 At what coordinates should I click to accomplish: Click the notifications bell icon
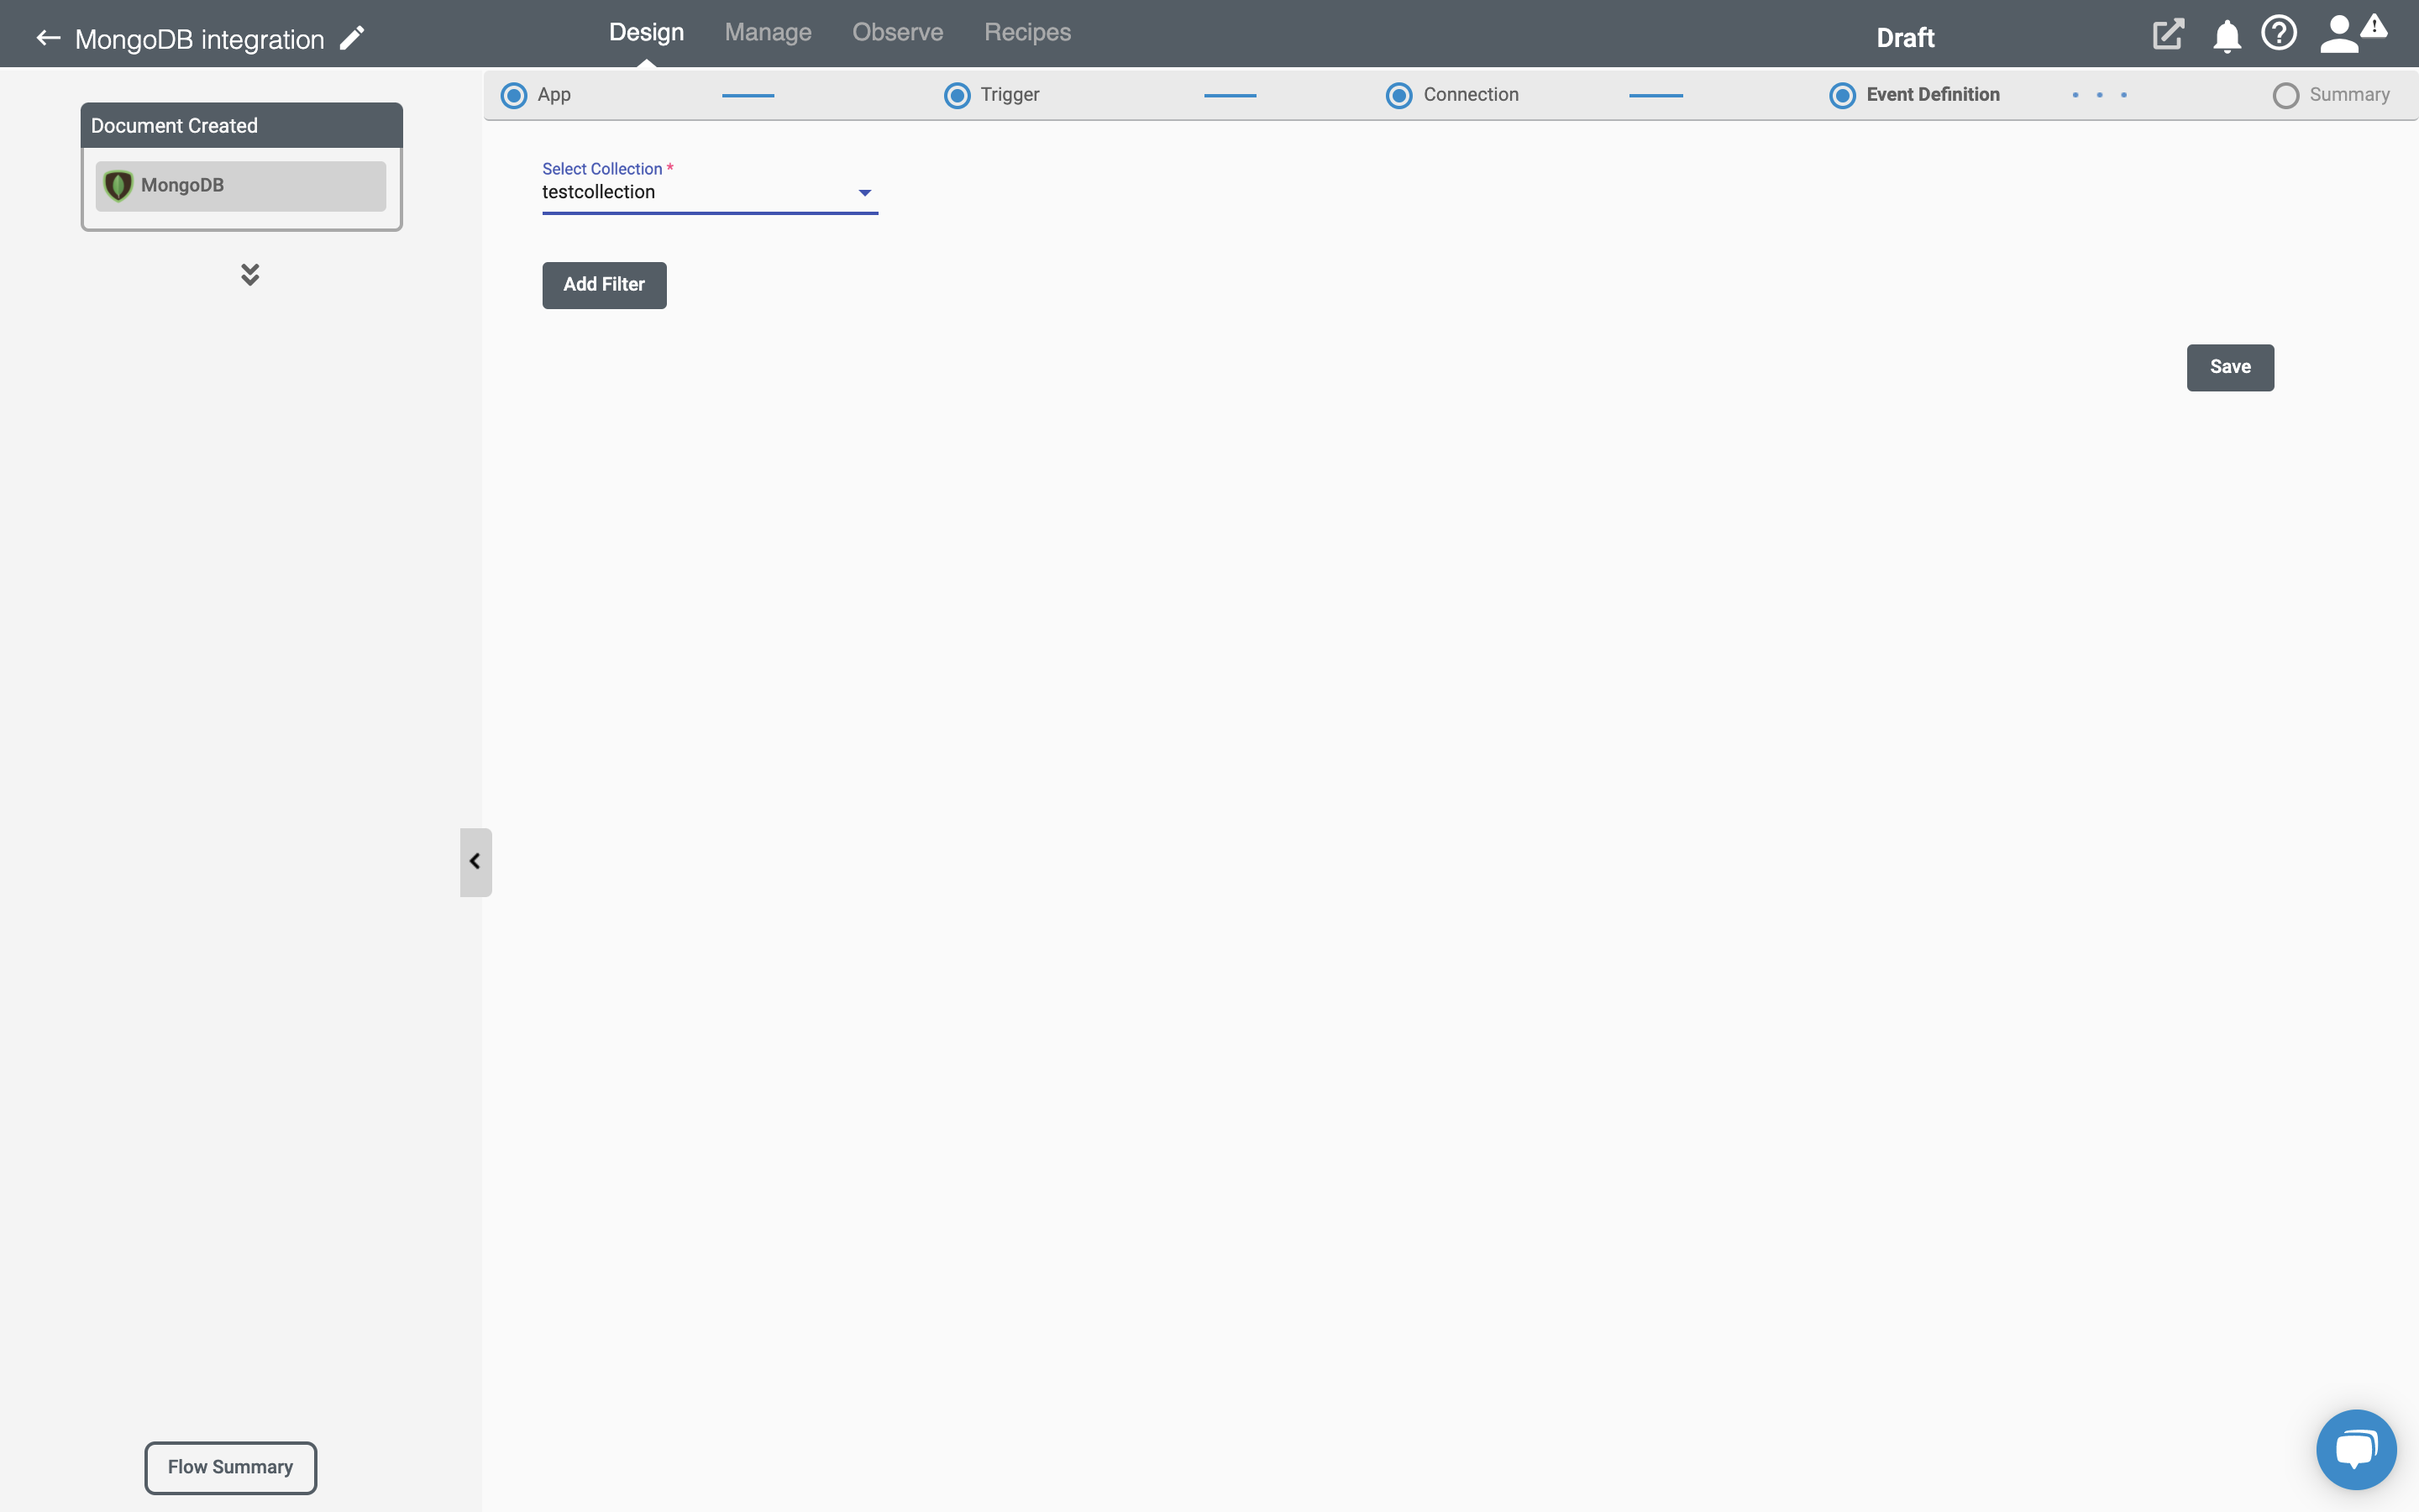[2226, 31]
